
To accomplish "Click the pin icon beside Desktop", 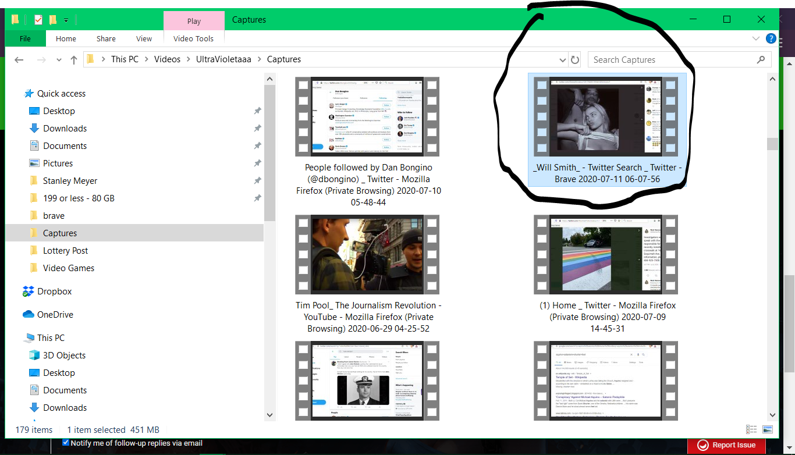I will 257,111.
